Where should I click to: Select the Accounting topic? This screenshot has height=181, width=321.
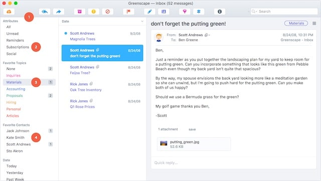[x=16, y=89]
